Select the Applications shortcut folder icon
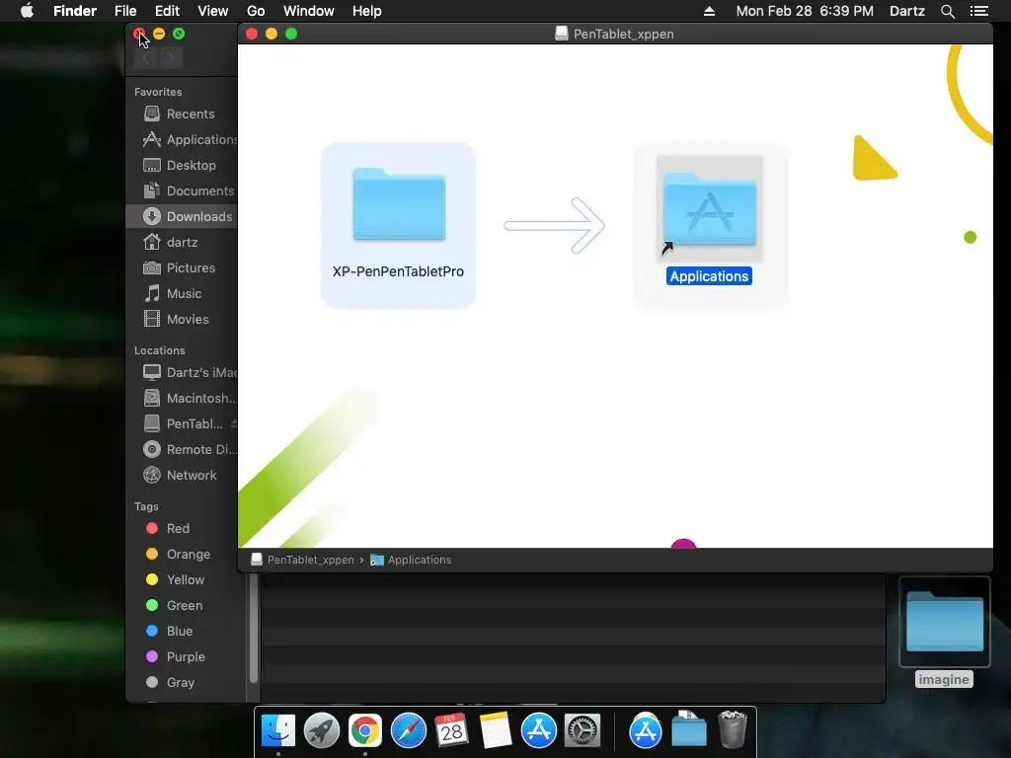 click(x=710, y=208)
